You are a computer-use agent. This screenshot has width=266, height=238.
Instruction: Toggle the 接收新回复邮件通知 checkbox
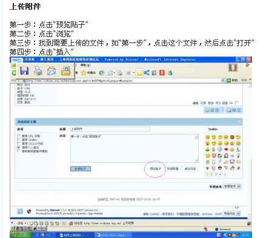click(x=19, y=151)
